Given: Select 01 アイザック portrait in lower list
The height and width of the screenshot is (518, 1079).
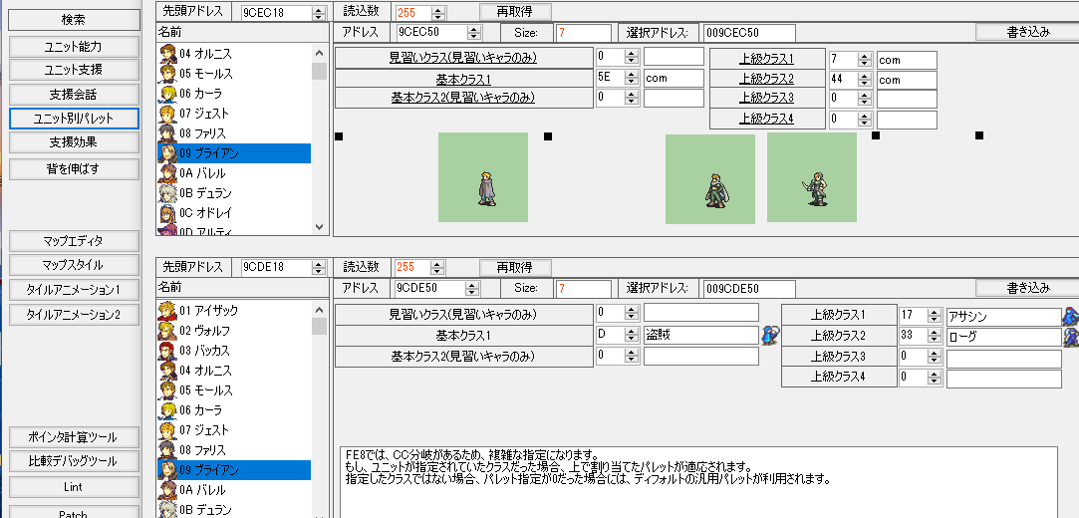Looking at the screenshot, I should click(167, 310).
